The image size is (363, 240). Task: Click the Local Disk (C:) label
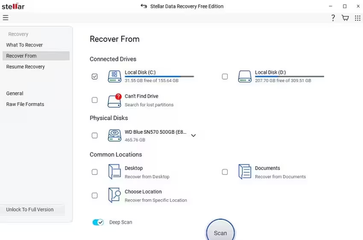point(140,72)
